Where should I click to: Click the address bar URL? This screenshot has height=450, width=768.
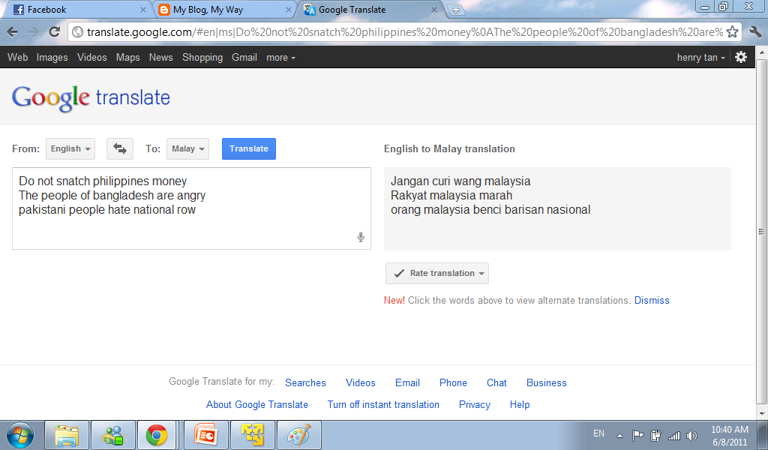[404, 32]
